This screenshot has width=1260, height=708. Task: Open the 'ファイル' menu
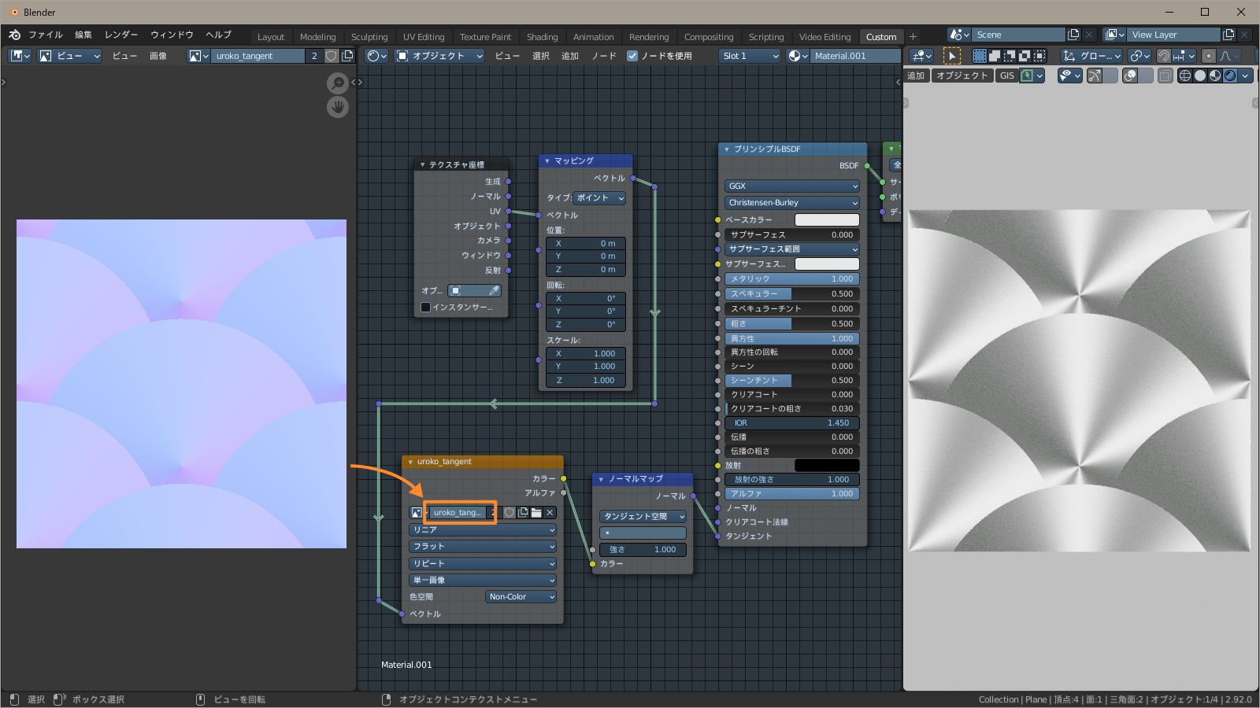(46, 35)
